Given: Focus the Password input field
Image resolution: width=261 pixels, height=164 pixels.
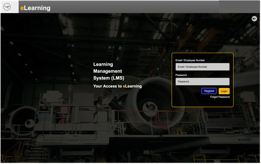Looking at the screenshot, I should click(x=202, y=82).
